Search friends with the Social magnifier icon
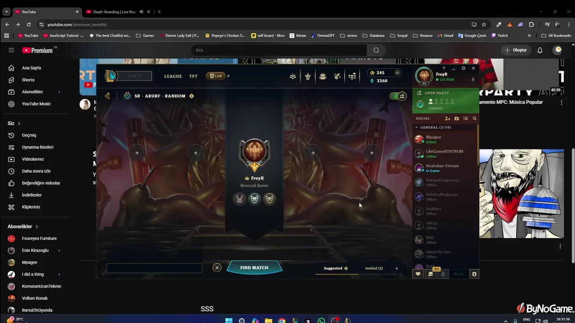This screenshot has height=323, width=575. click(474, 118)
